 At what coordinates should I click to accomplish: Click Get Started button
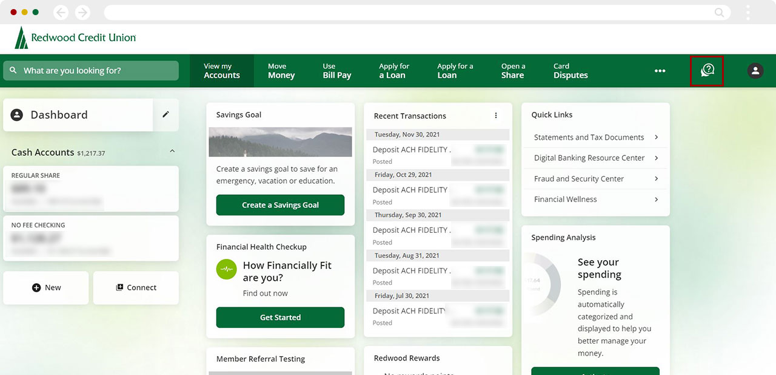click(280, 318)
